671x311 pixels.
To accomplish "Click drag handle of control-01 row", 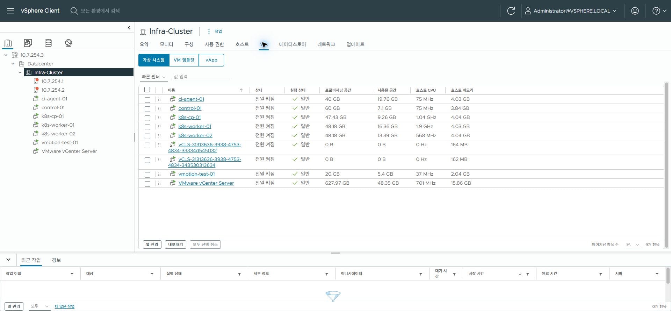I will (x=159, y=108).
